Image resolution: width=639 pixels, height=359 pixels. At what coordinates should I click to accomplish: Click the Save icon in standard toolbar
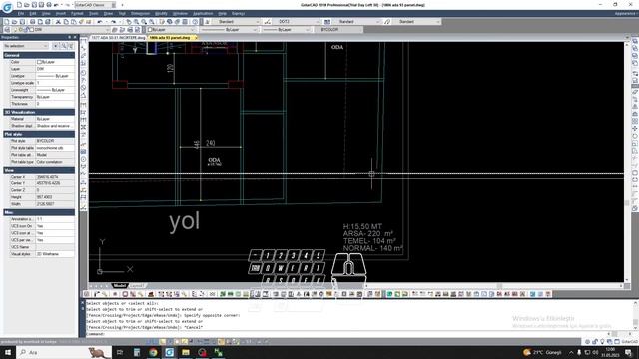coord(22,22)
